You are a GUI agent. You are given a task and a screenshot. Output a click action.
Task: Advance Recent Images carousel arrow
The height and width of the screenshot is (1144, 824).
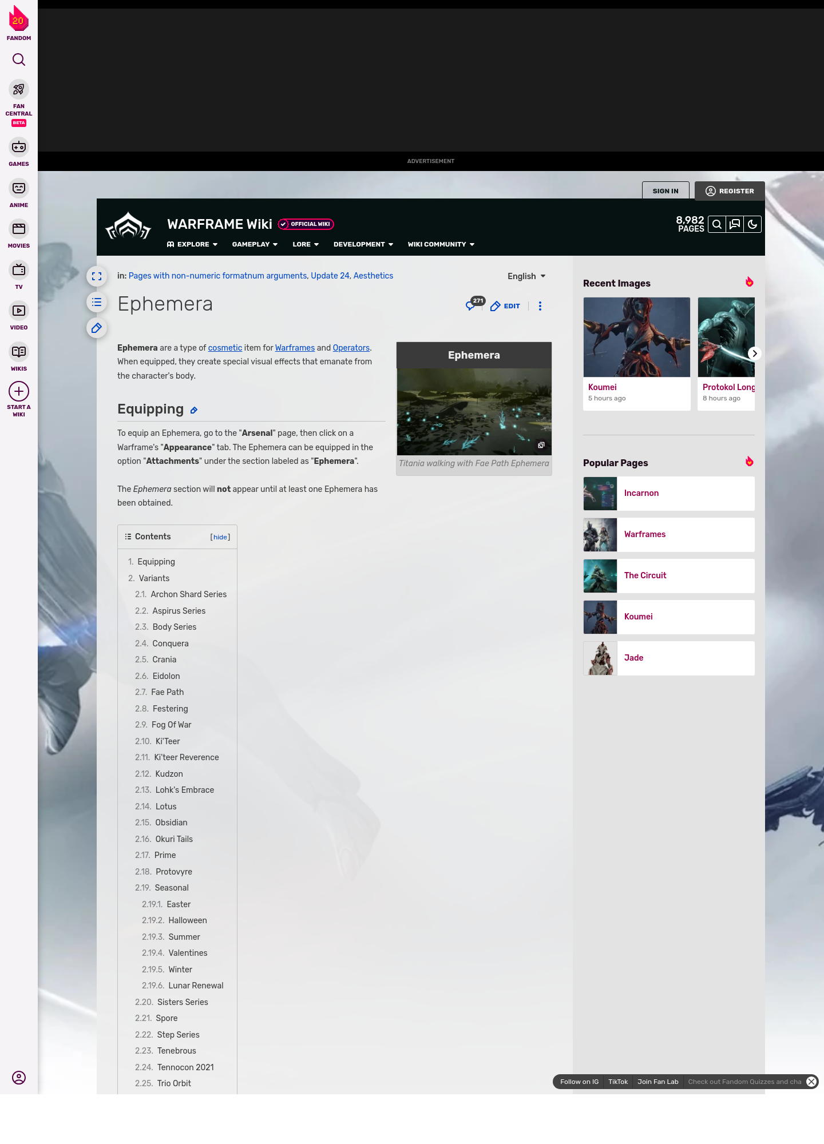[755, 353]
